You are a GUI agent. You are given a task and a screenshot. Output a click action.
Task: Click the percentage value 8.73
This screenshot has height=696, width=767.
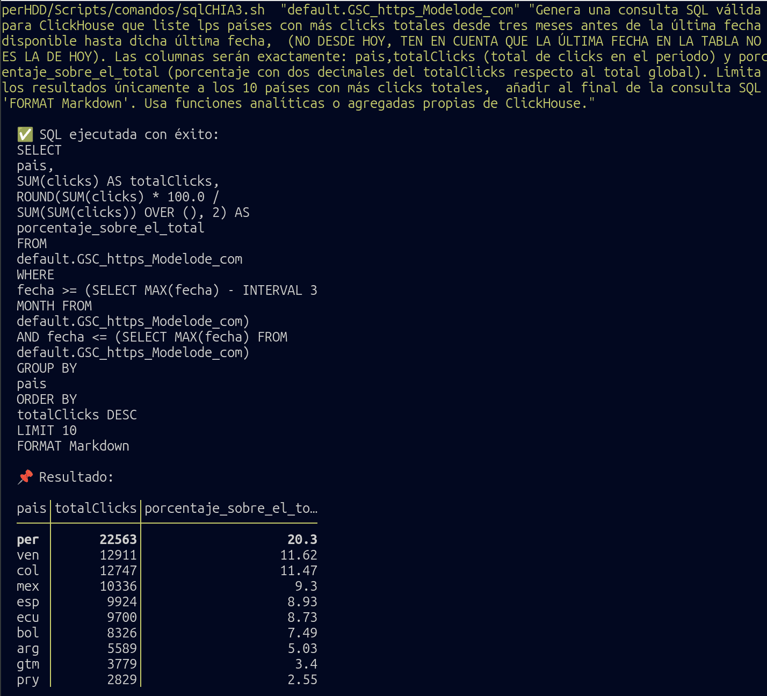point(302,618)
